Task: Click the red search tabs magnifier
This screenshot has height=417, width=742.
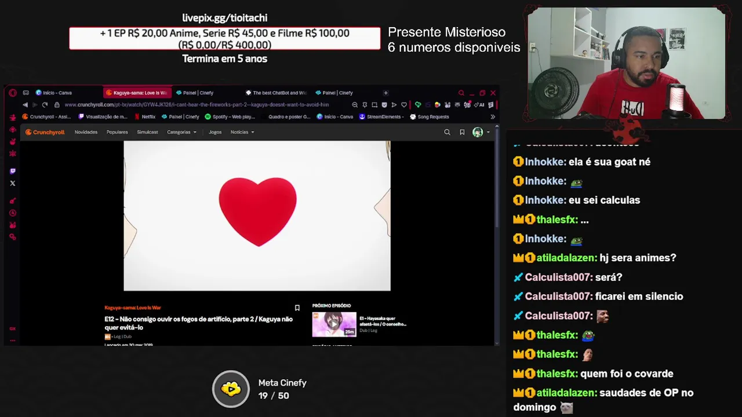Action: (461, 93)
